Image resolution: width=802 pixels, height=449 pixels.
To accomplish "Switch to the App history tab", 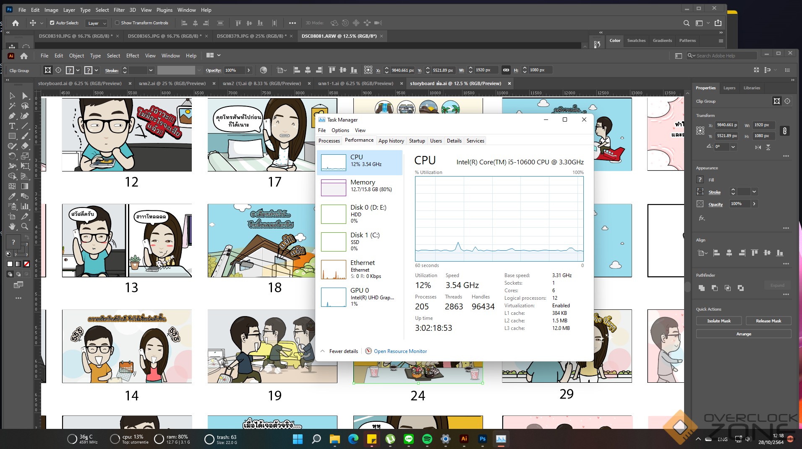I will (x=391, y=141).
